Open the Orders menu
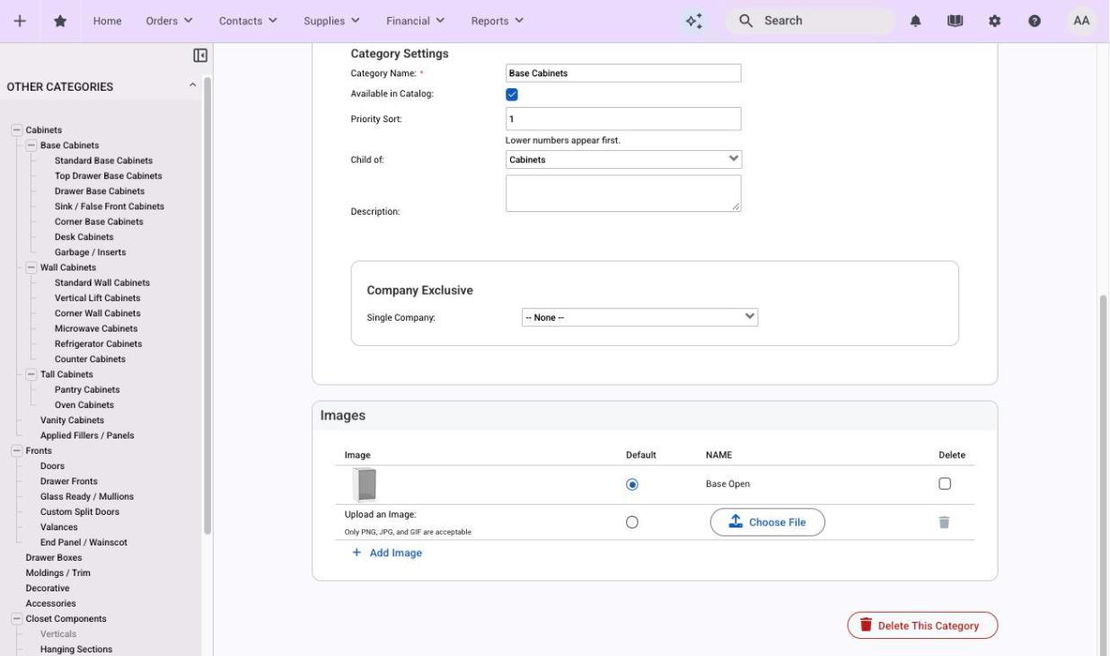Viewport: 1110px width, 656px height. click(x=169, y=21)
